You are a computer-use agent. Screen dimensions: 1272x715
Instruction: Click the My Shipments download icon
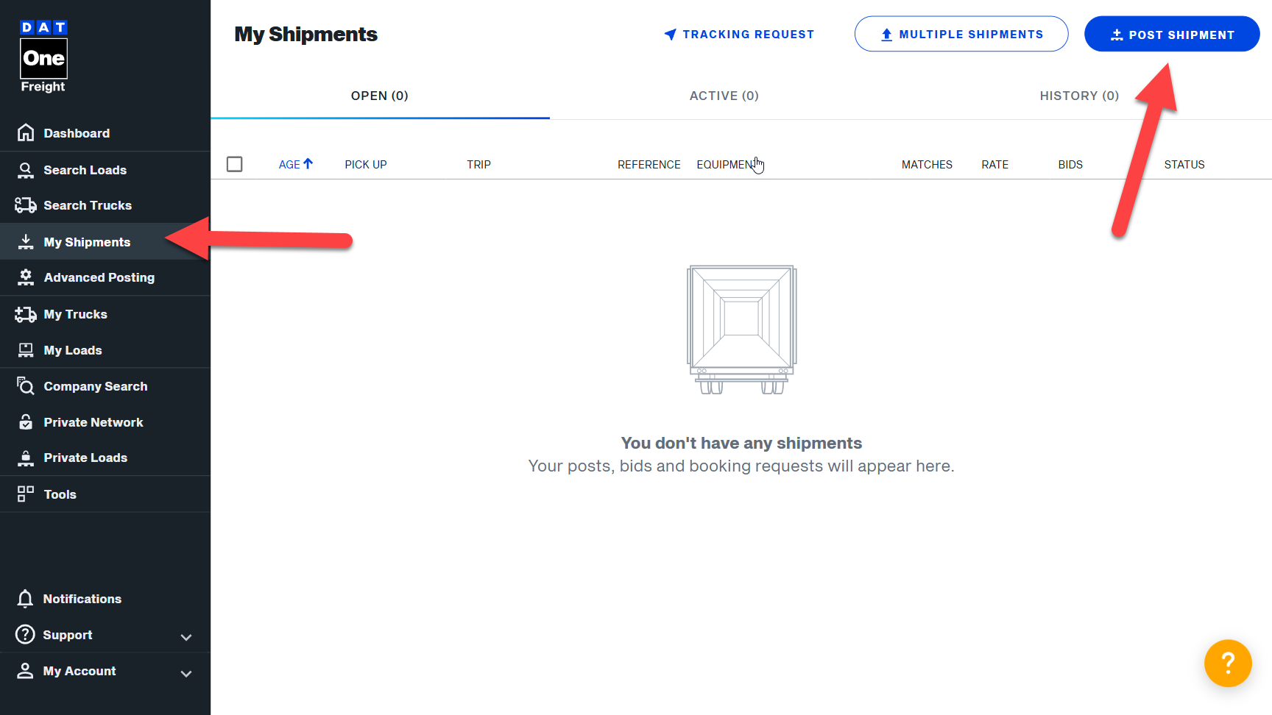click(x=26, y=241)
